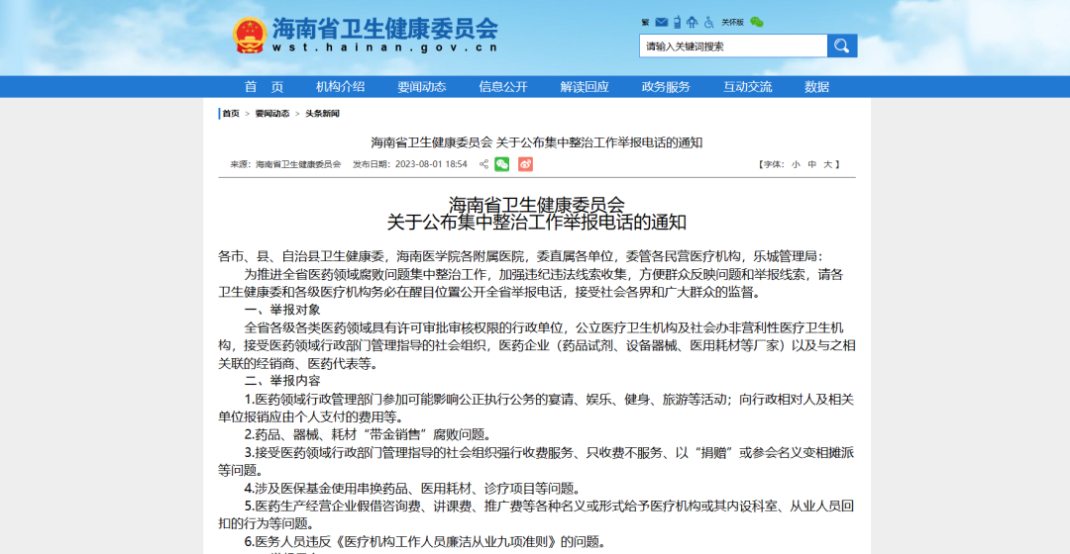This screenshot has width=1070, height=554.
Task: Click heading 二、举报内容
Action: (x=281, y=381)
